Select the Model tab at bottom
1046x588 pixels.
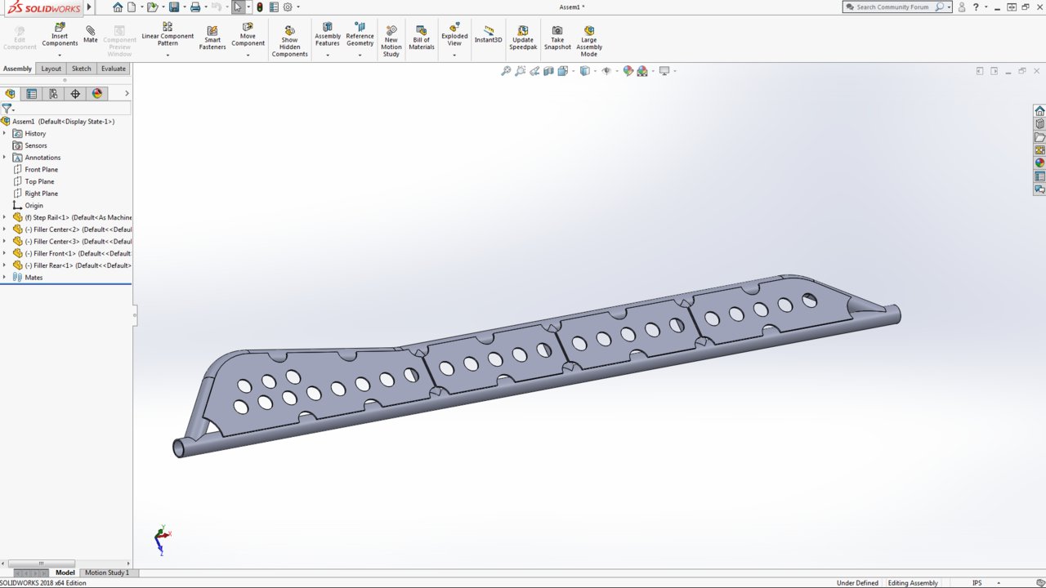click(x=65, y=572)
